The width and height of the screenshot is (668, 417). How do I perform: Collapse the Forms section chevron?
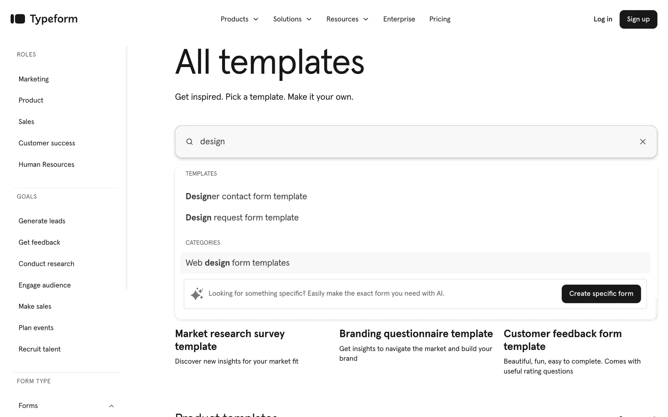[111, 406]
